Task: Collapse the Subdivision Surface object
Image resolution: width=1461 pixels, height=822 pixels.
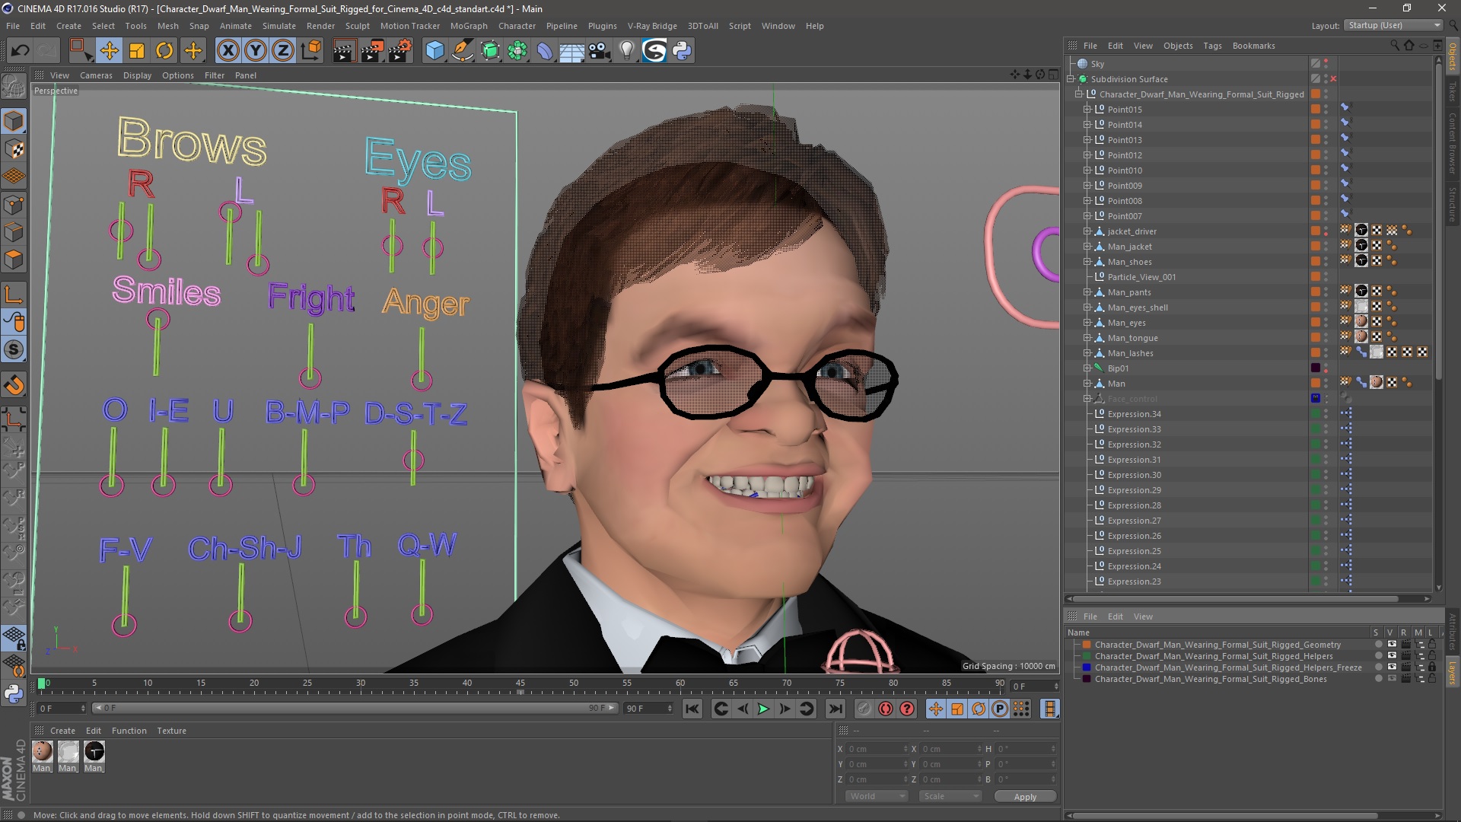Action: [x=1071, y=79]
